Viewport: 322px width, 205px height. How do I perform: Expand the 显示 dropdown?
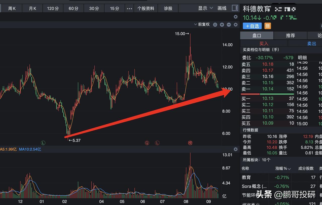(206, 8)
